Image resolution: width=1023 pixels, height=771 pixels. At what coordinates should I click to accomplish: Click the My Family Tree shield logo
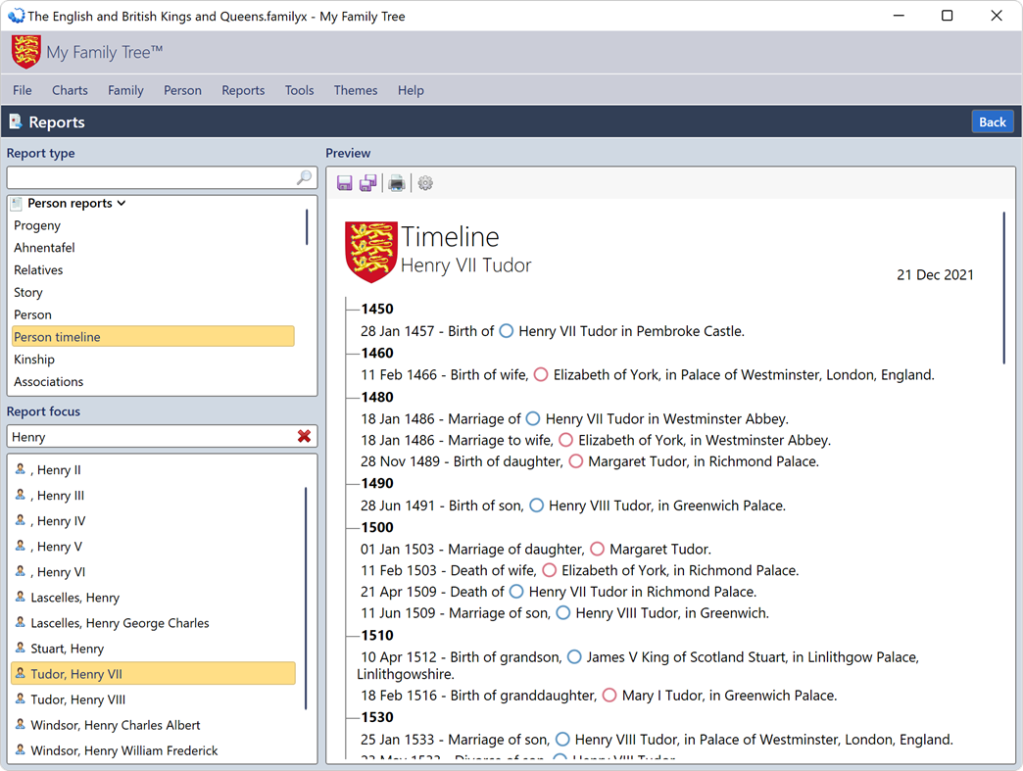[25, 51]
